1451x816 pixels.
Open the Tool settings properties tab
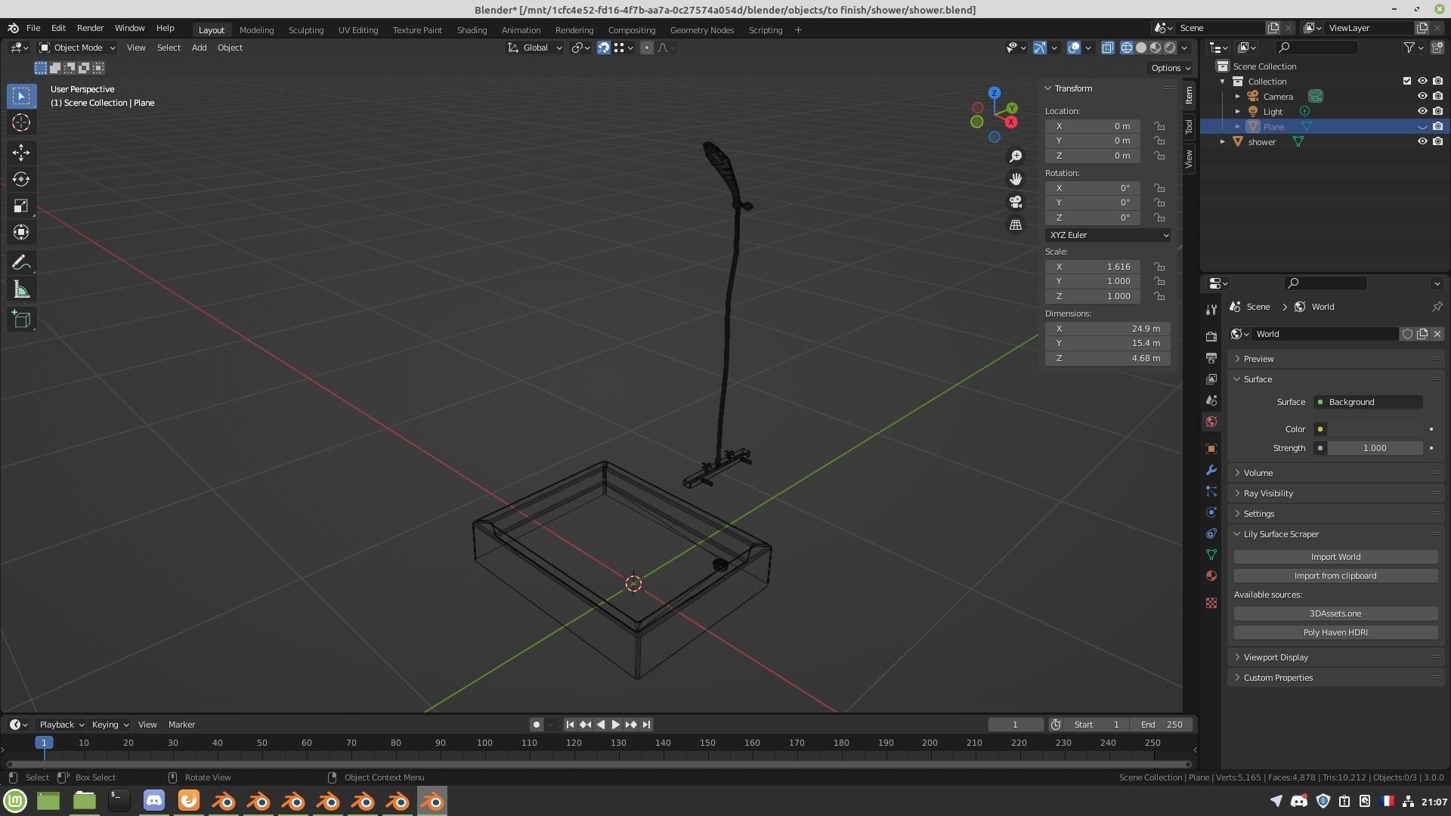1211,309
